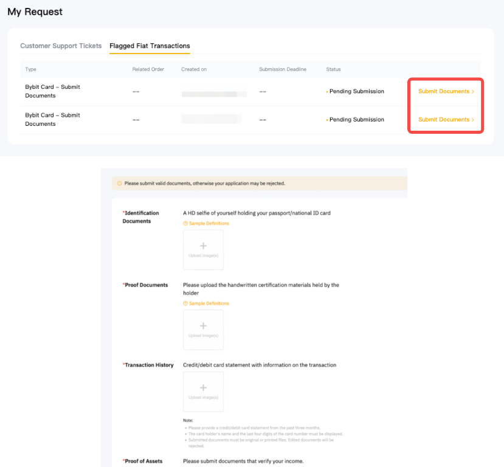Viewport: 504px width, 467px height.
Task: Select the Flagged Fiat Transactions tab
Action: [150, 46]
